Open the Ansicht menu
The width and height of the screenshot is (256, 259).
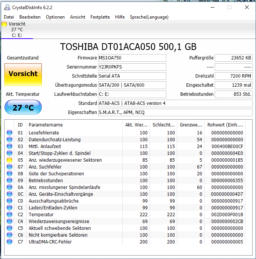pos(78,17)
